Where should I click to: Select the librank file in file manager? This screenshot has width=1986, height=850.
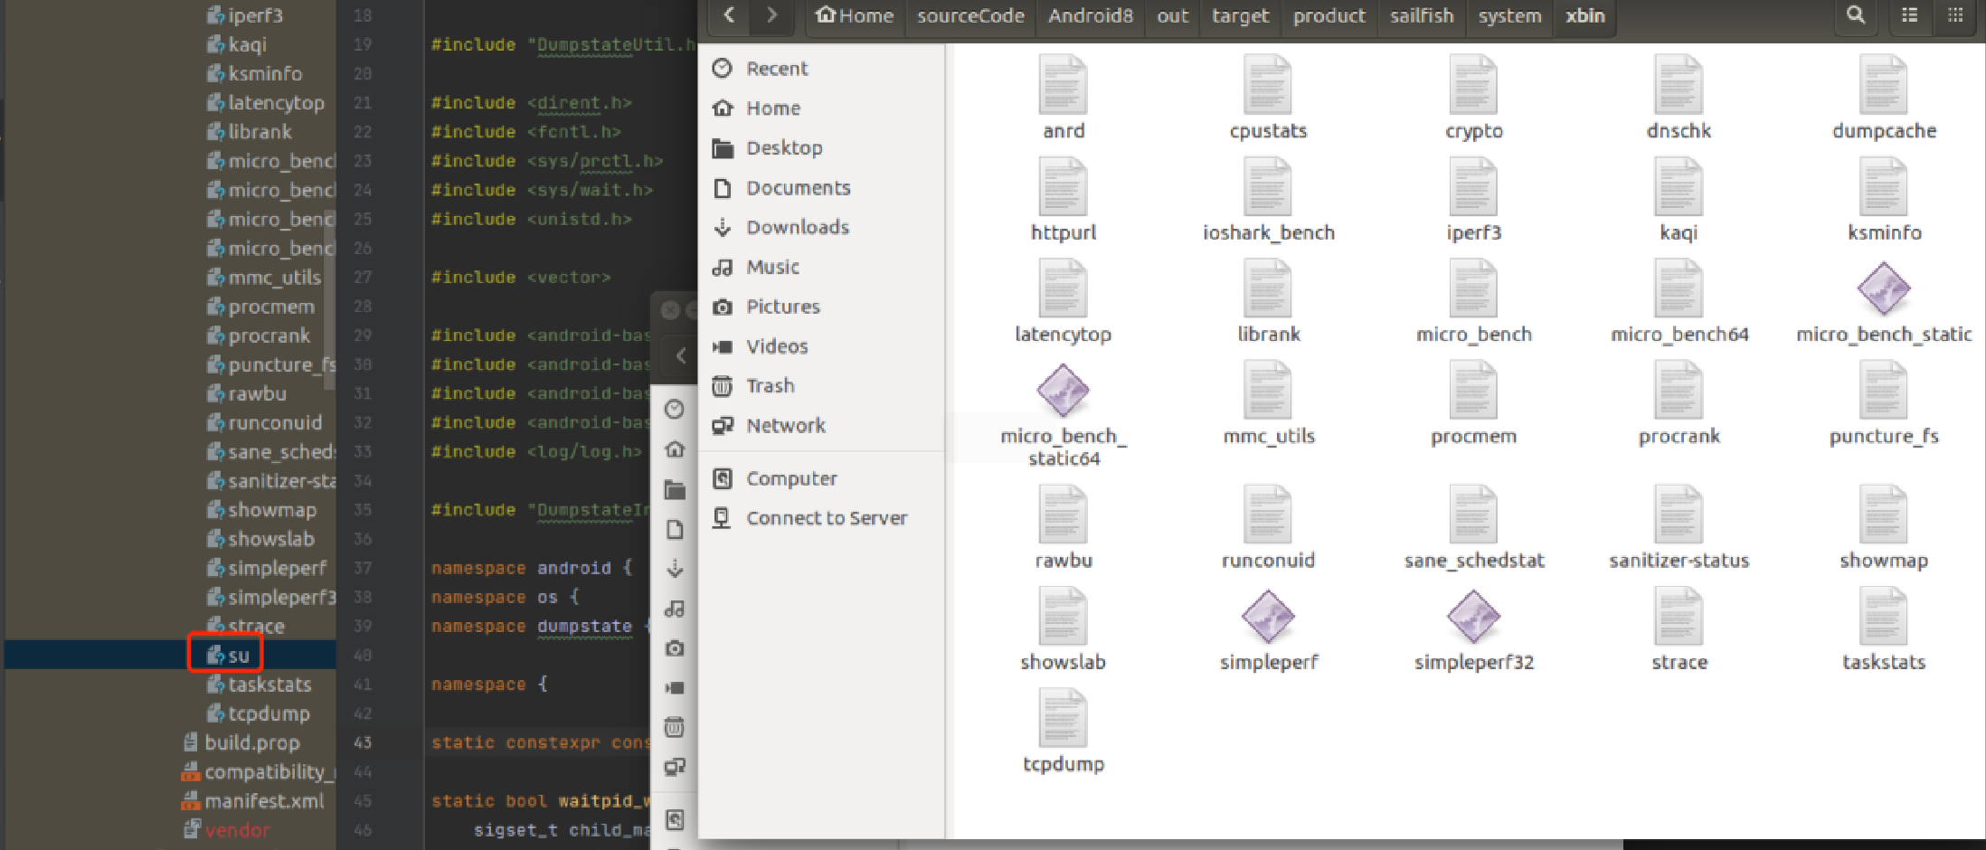1268,300
